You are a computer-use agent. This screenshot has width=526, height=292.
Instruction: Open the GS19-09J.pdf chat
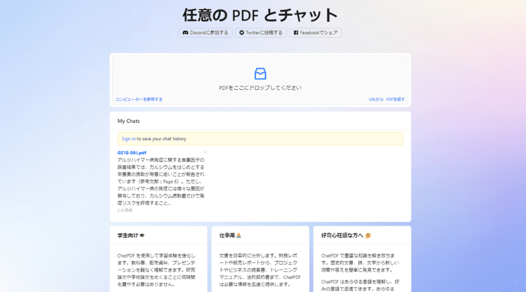[x=132, y=152]
